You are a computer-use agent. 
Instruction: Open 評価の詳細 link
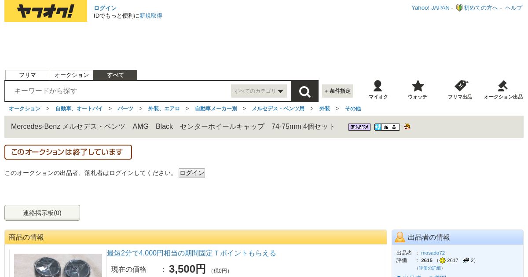point(430,268)
